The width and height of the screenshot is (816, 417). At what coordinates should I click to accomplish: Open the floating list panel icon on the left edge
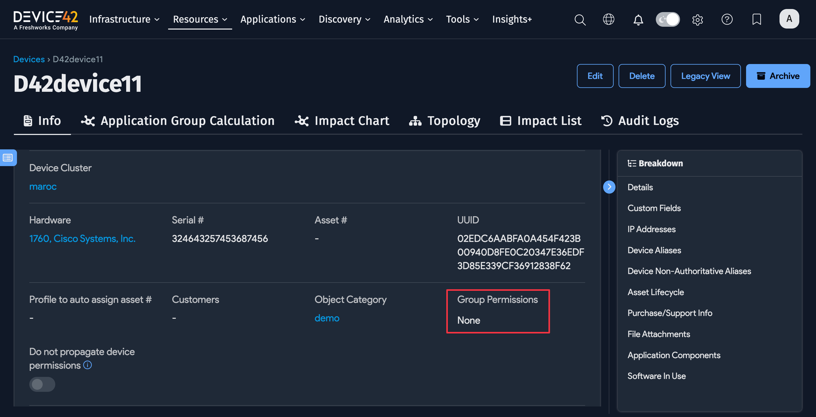click(8, 158)
